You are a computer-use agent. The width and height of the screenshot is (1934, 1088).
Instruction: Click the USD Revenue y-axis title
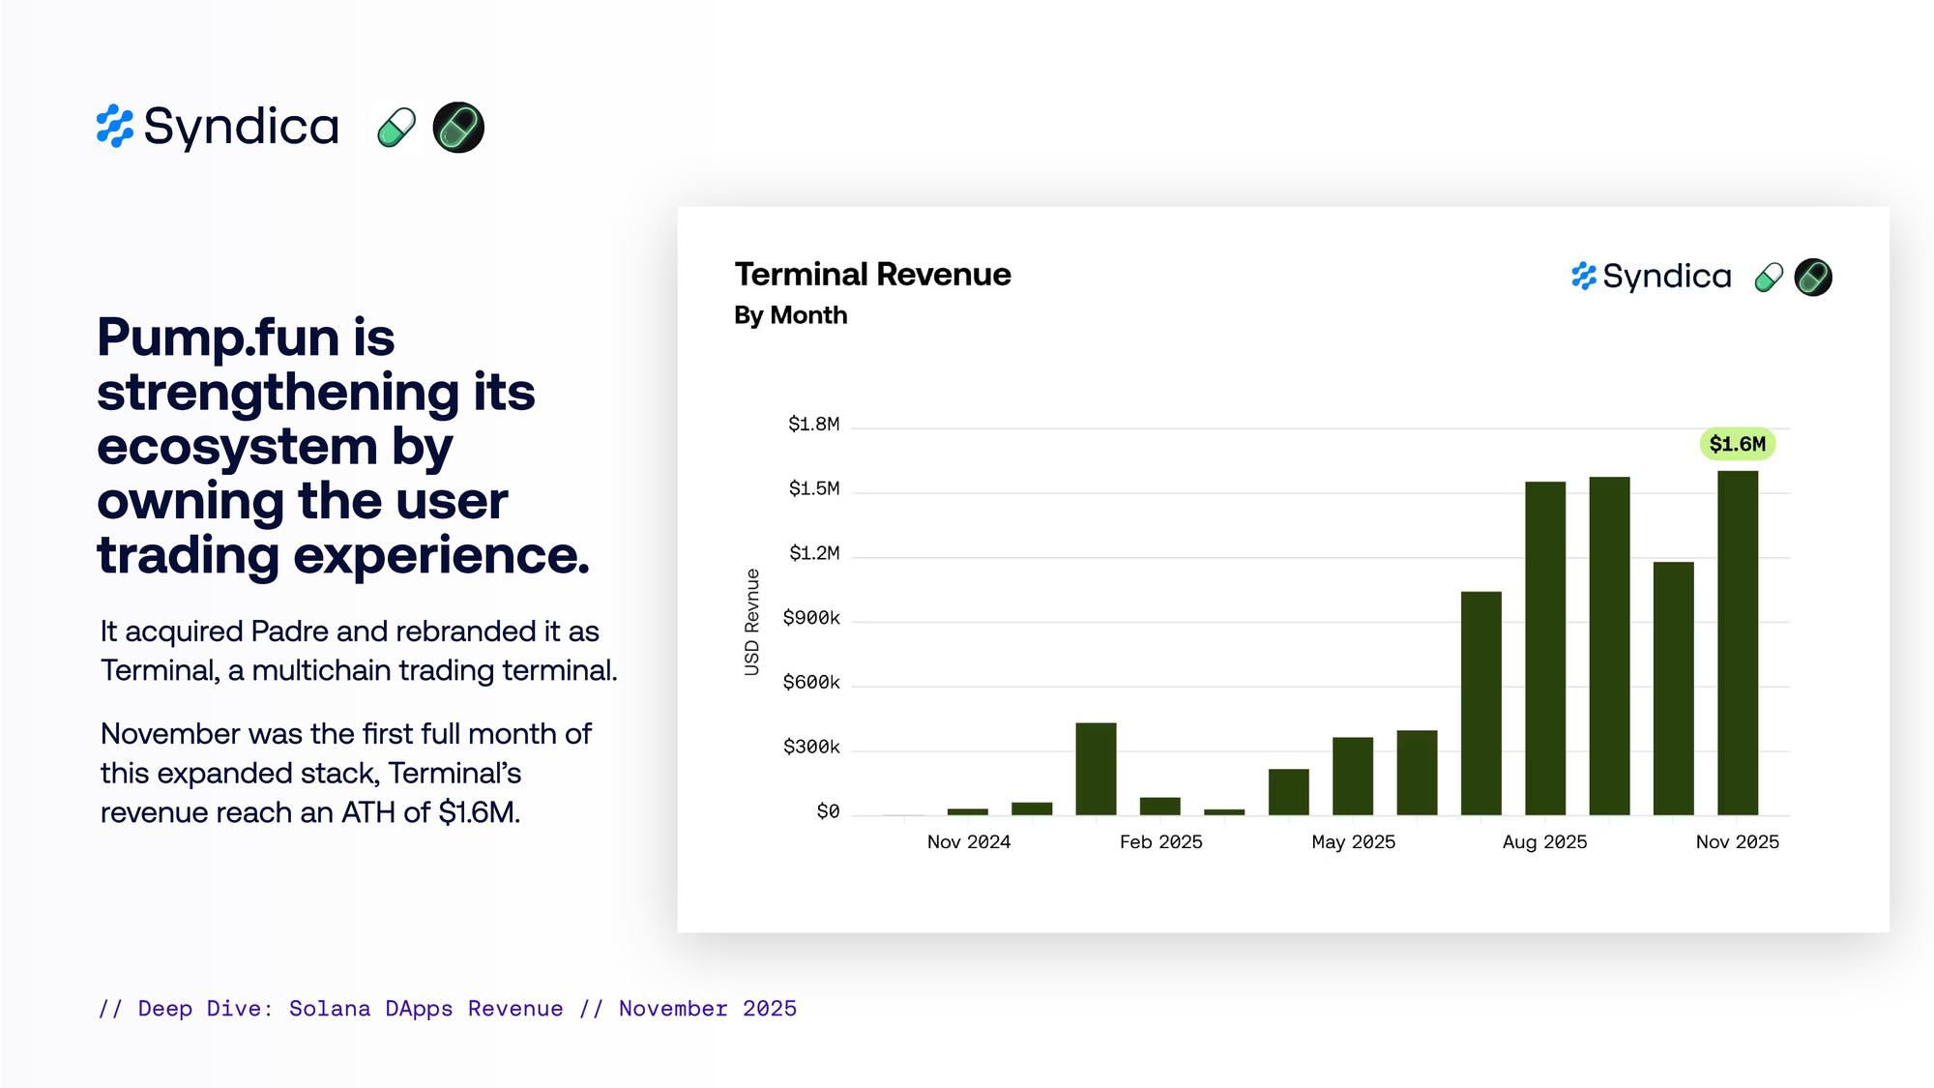point(751,622)
